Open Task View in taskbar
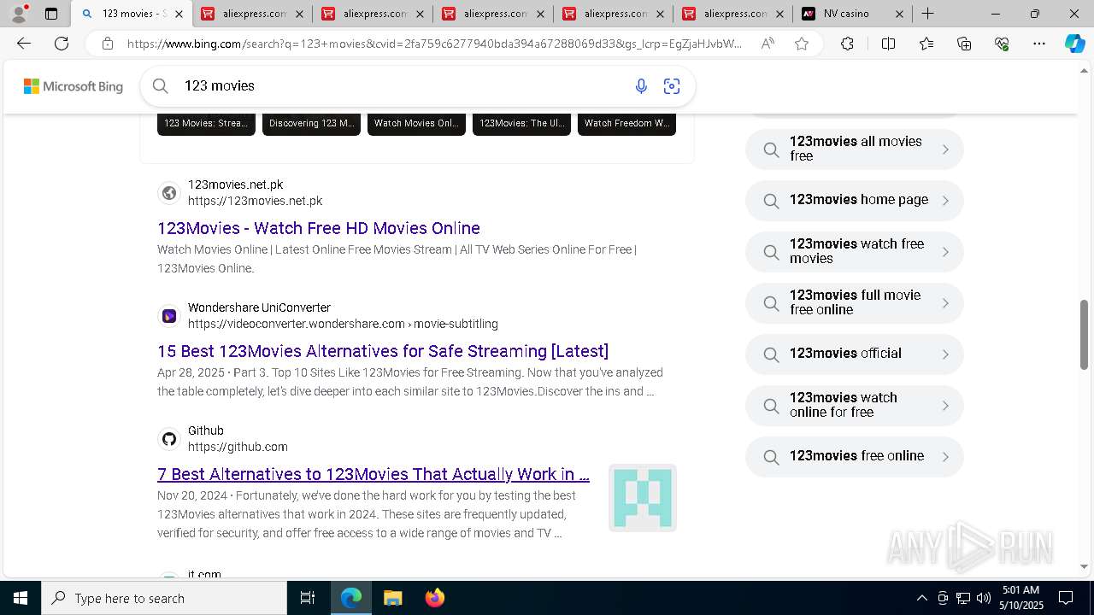 click(x=308, y=598)
